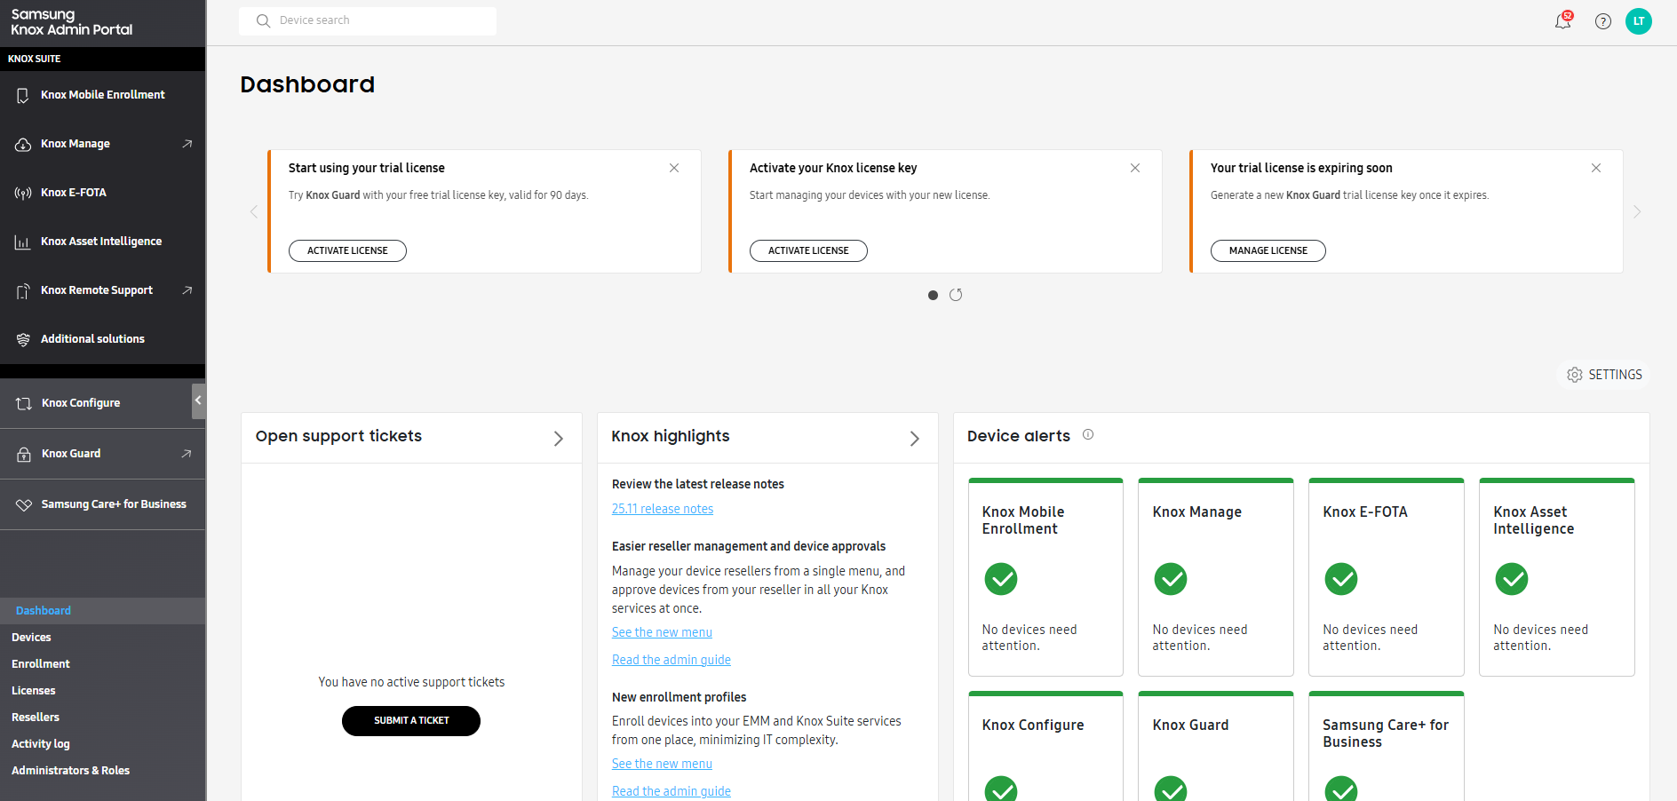Open the Knox Guard device alert card
The image size is (1677, 801).
1216,746
